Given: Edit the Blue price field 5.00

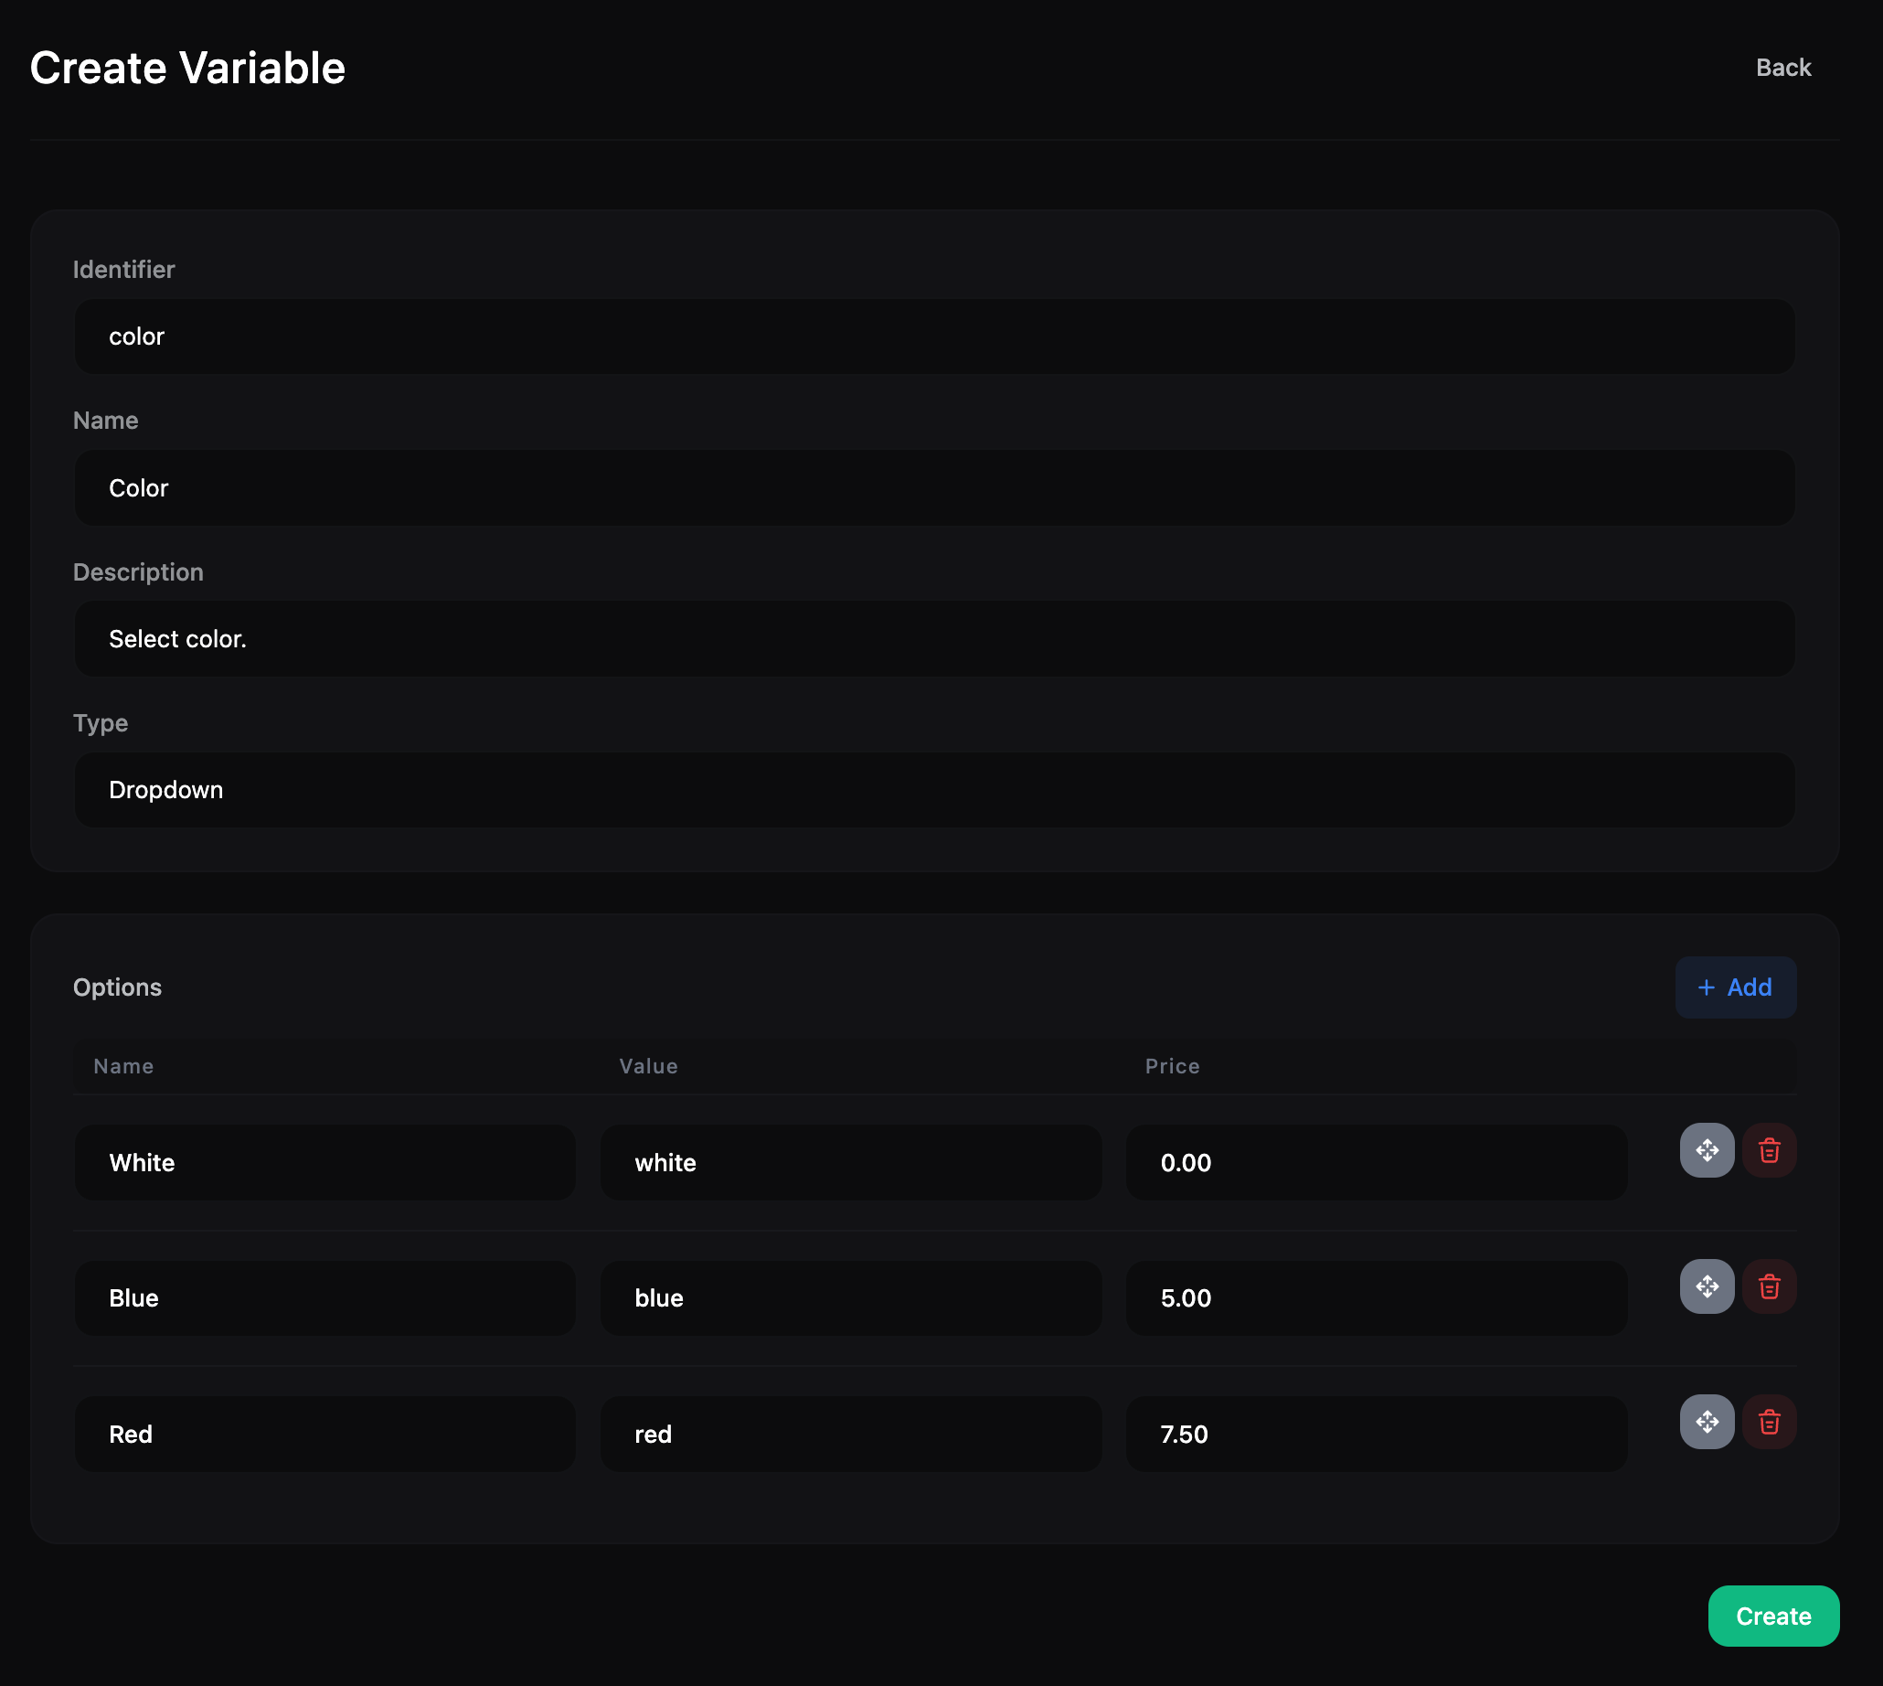Looking at the screenshot, I should point(1376,1297).
